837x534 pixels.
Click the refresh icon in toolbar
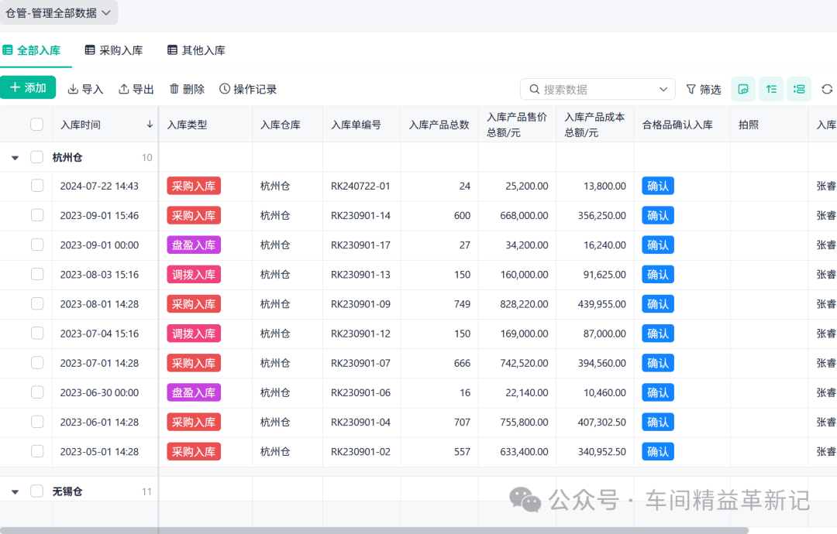pos(827,90)
